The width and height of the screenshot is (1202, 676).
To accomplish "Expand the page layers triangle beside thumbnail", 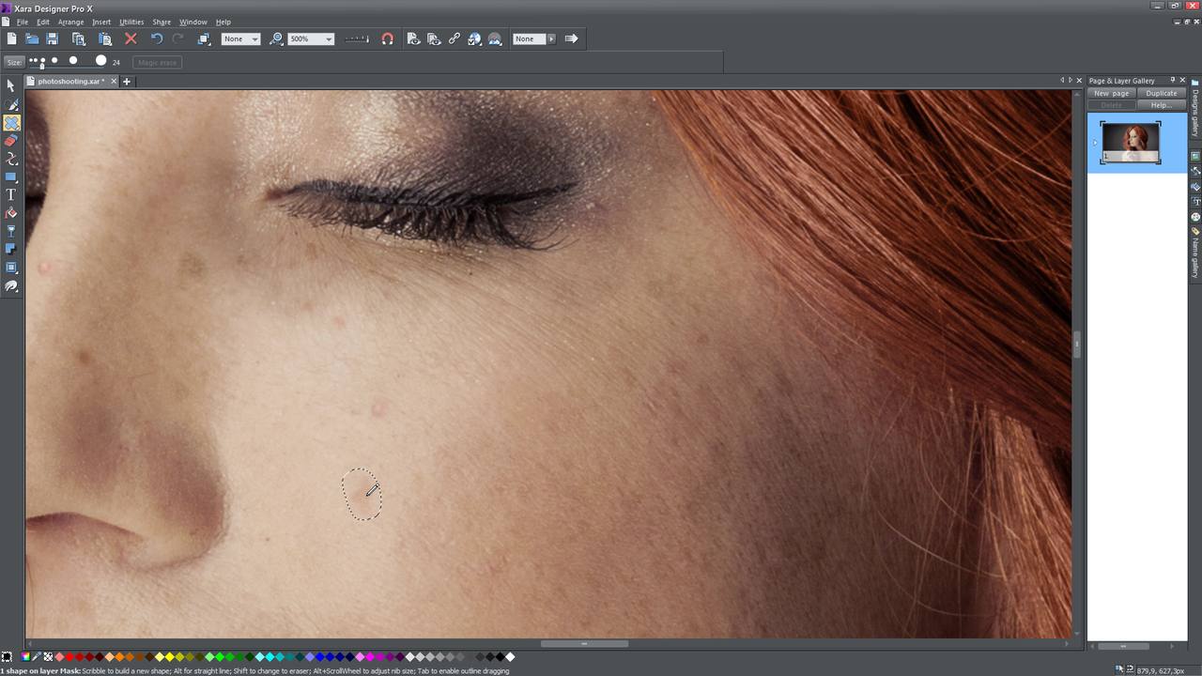I will click(1095, 144).
